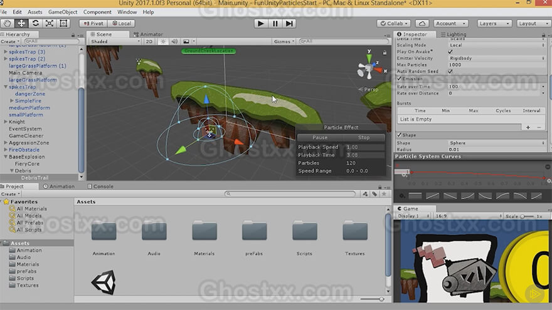Screen dimensions: 552x310
Task: Select the Rotate tool
Action: (x=35, y=24)
